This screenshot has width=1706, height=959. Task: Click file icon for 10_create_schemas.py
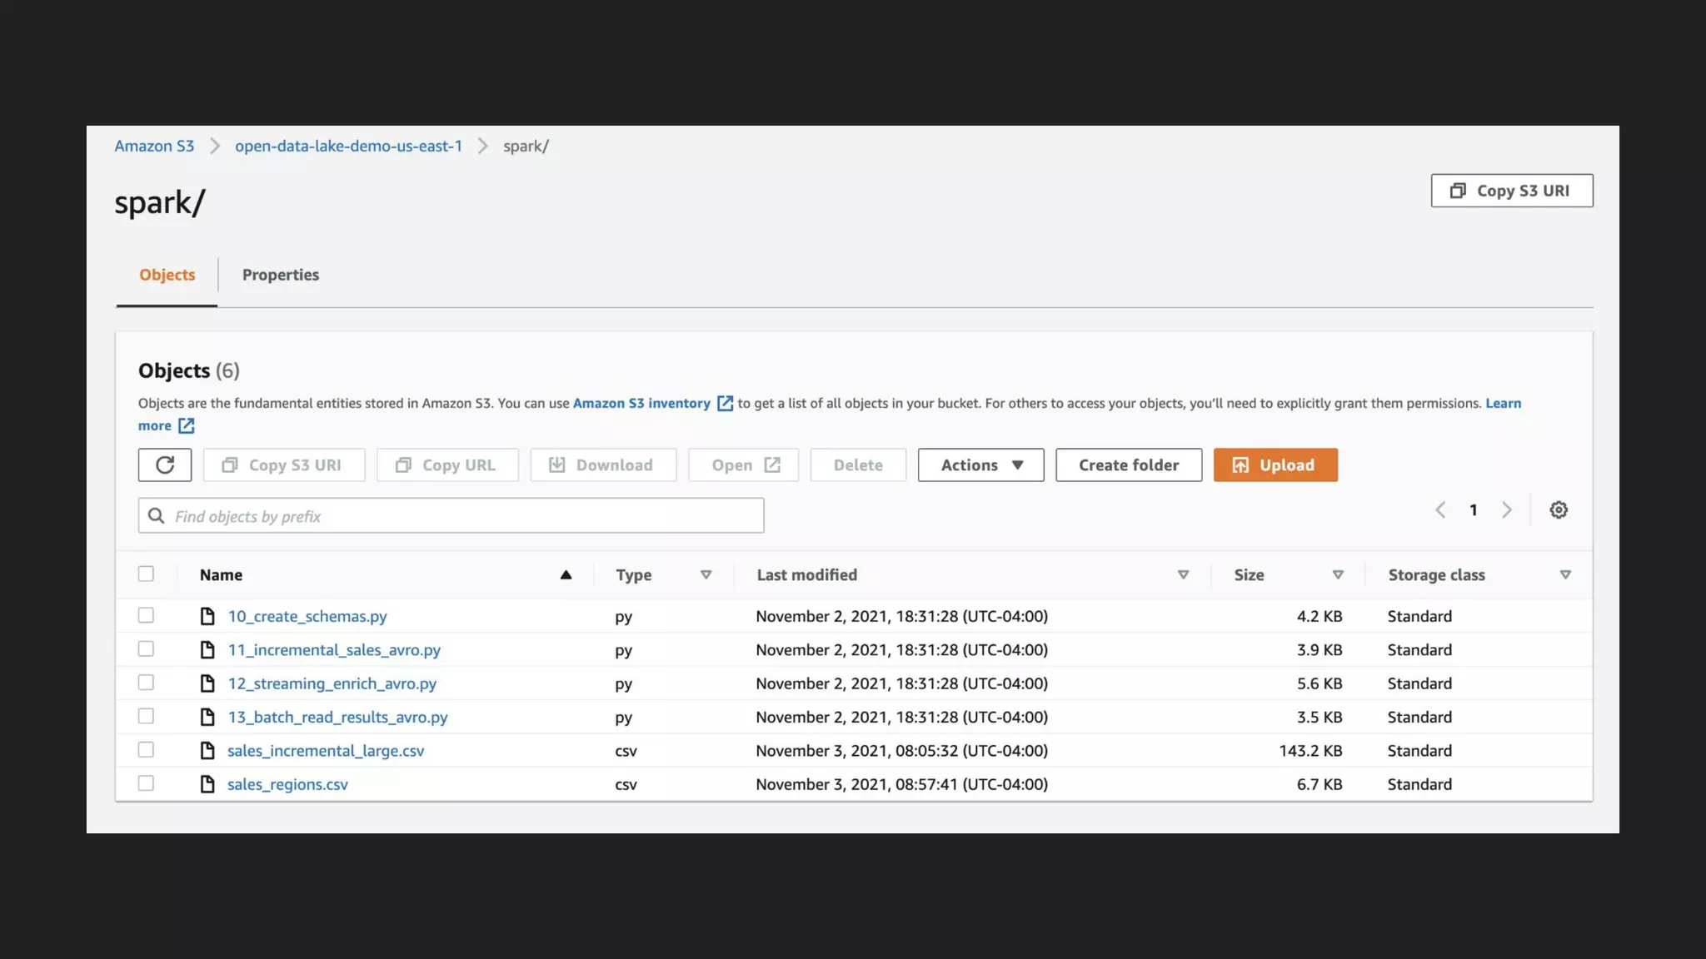pos(207,616)
